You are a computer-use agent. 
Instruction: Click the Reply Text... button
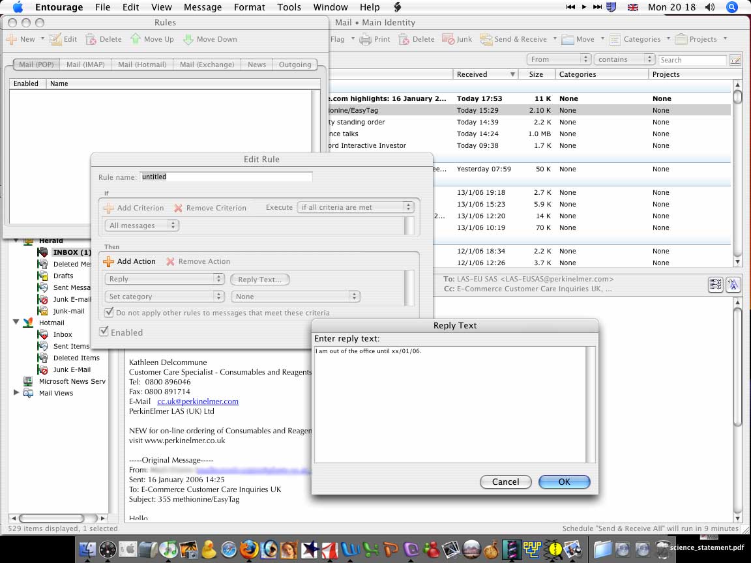click(x=260, y=280)
